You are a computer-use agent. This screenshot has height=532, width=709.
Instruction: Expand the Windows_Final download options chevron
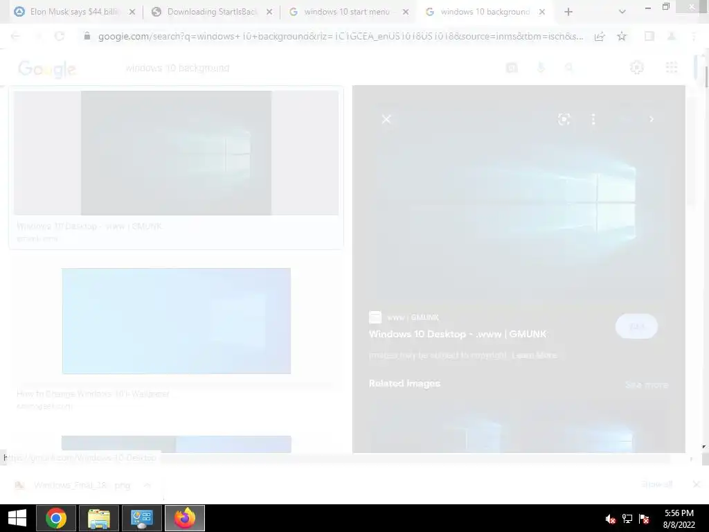pyautogui.click(x=147, y=486)
